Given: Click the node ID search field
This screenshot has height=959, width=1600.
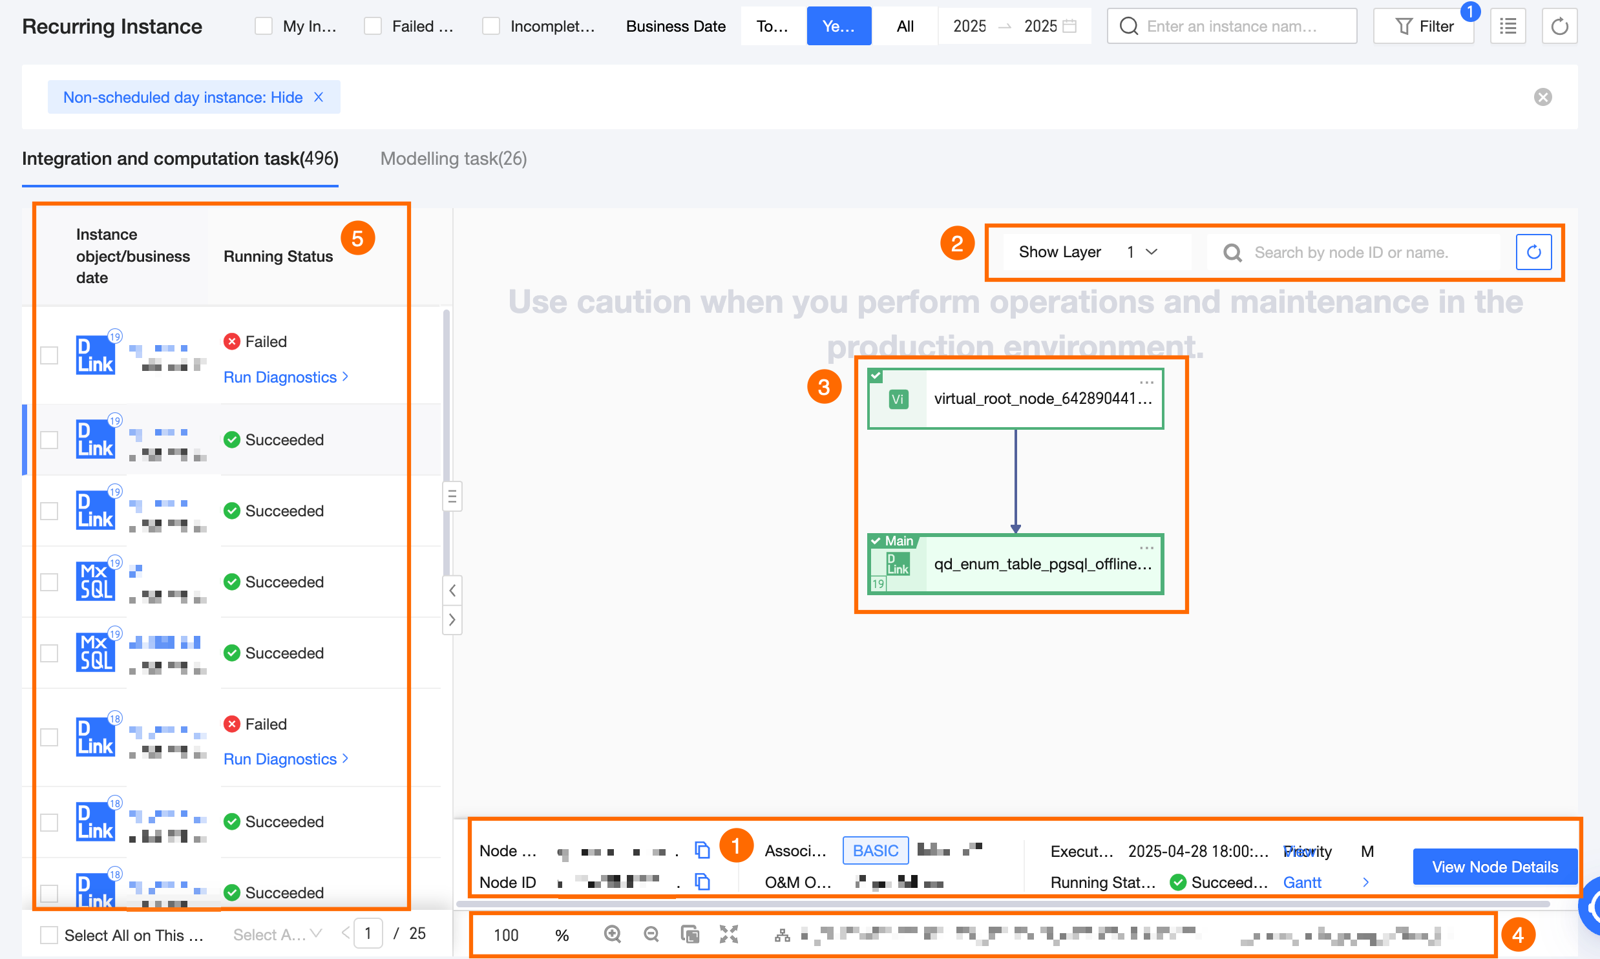Looking at the screenshot, I should 1351,252.
